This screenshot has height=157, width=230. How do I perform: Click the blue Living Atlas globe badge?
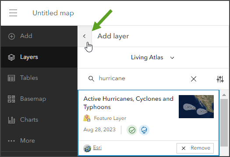144,130
